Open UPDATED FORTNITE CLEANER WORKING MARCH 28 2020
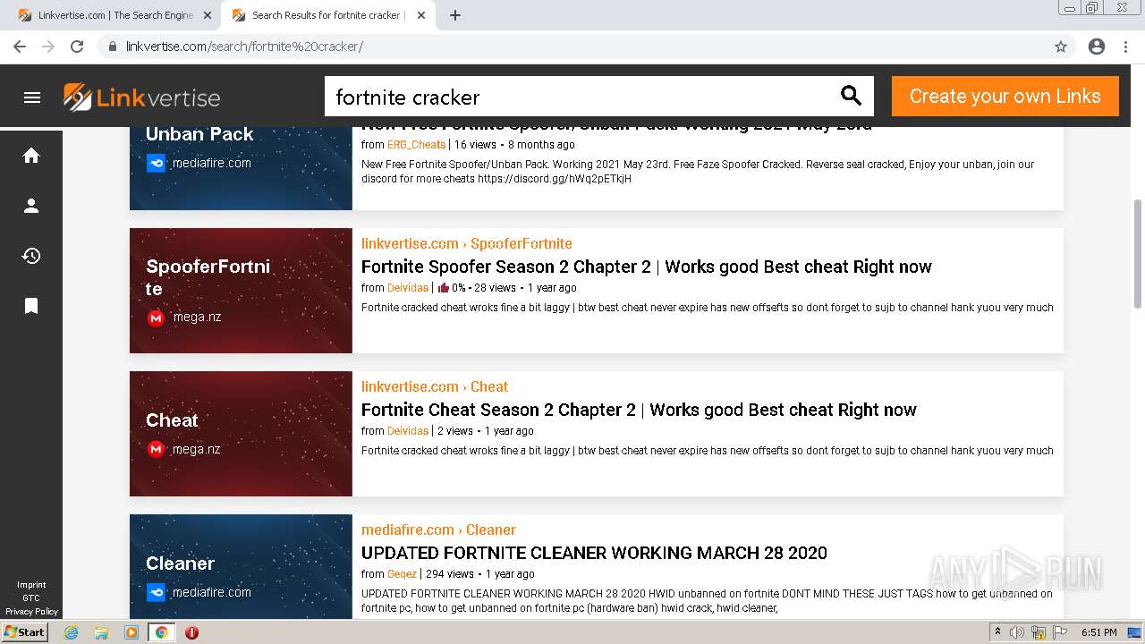The height and width of the screenshot is (644, 1145). click(594, 553)
